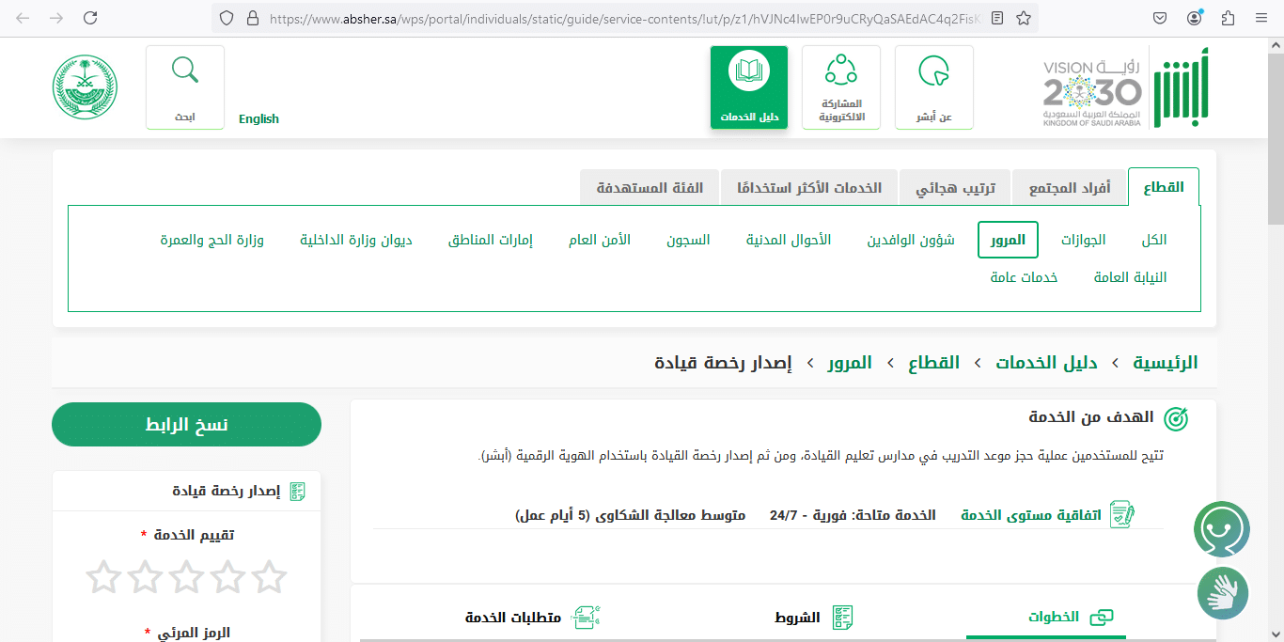The width and height of the screenshot is (1284, 642).
Task: Open the shield tracking protection icon
Action: point(226,18)
